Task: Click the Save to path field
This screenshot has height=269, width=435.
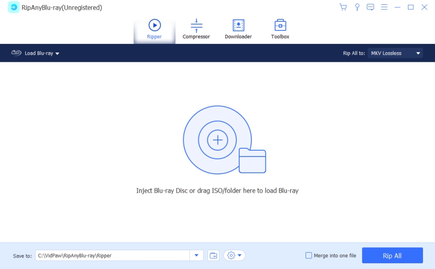Action: [x=112, y=255]
